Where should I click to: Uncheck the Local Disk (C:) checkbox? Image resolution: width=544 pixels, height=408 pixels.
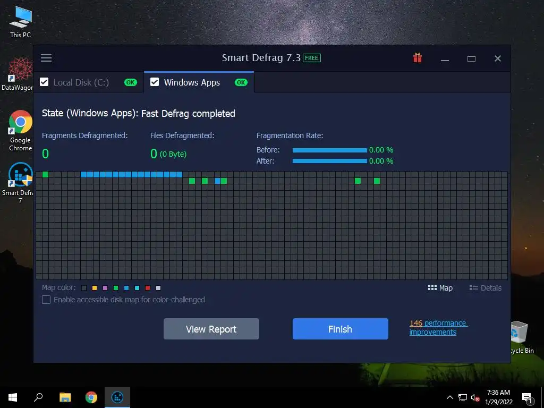pyautogui.click(x=44, y=82)
